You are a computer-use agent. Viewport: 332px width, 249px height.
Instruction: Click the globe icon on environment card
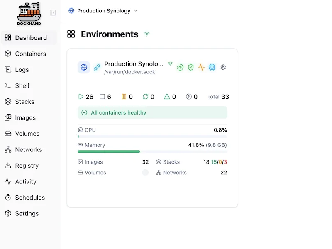point(84,67)
